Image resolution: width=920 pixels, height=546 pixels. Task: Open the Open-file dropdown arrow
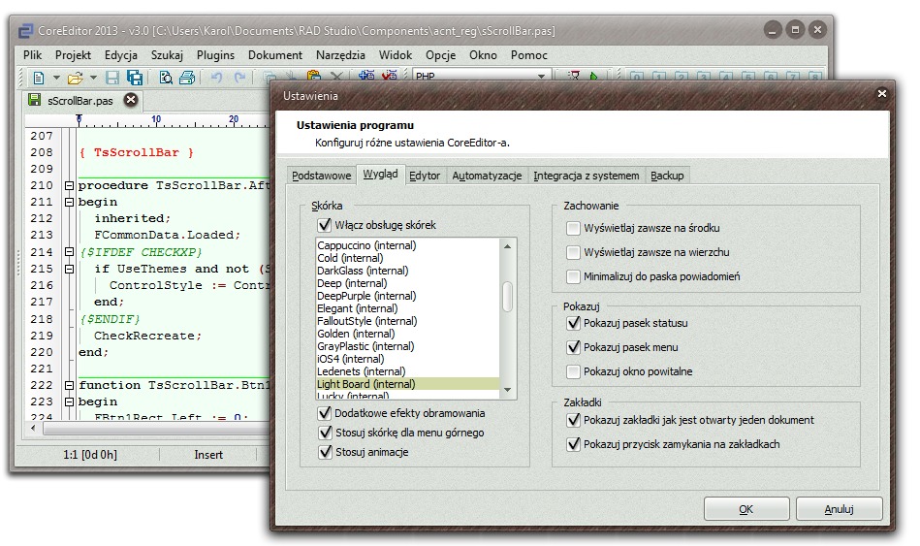(93, 78)
